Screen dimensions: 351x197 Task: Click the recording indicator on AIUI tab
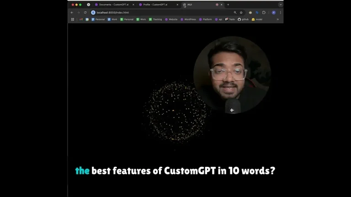point(217,5)
